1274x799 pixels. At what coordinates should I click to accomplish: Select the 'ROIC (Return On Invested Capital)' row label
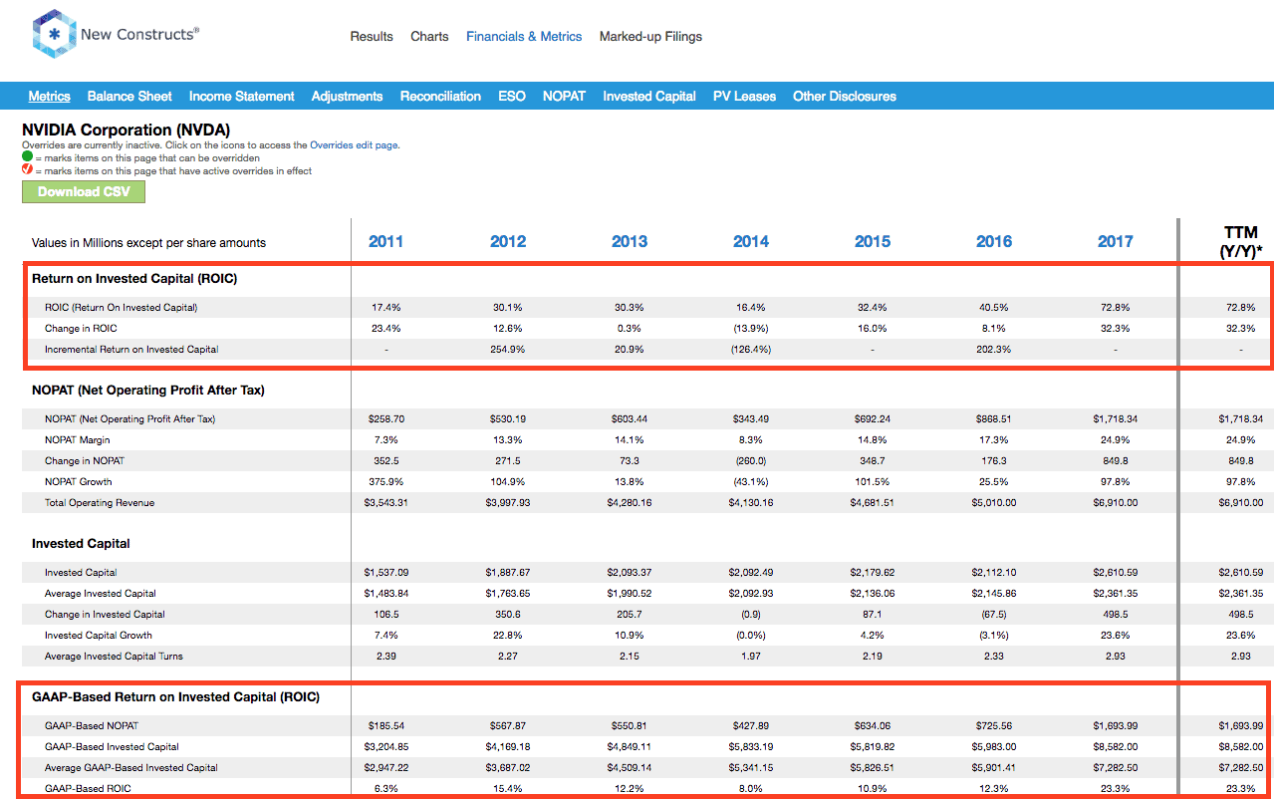(122, 308)
